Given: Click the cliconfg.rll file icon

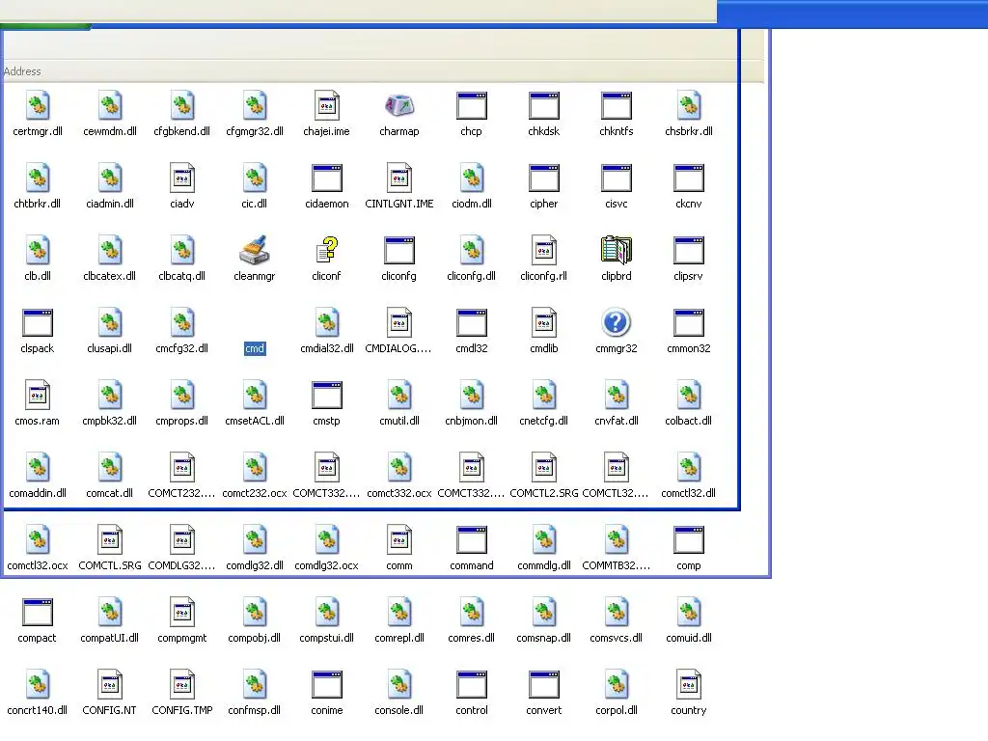Looking at the screenshot, I should (544, 250).
